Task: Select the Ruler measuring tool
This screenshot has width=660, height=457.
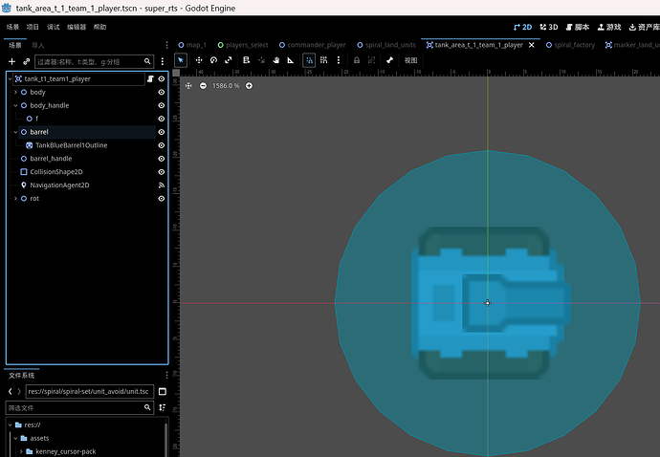Action: click(292, 60)
